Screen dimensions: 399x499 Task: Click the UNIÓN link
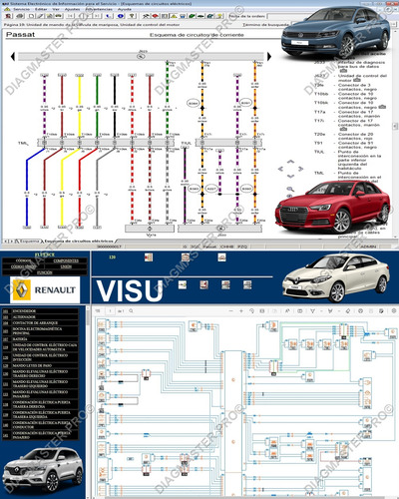66,266
